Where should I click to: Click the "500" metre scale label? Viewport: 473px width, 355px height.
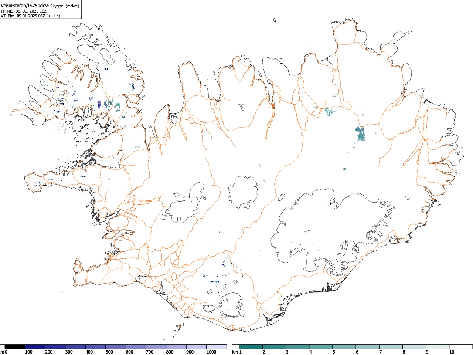[x=109, y=352]
